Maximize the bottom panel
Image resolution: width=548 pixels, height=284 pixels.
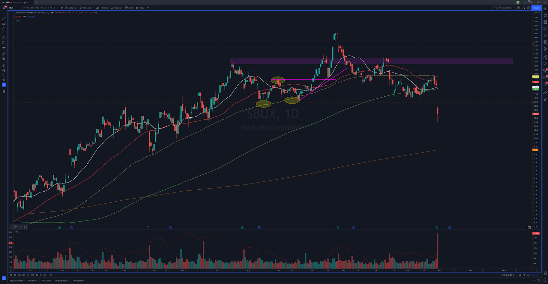[x=538, y=281]
